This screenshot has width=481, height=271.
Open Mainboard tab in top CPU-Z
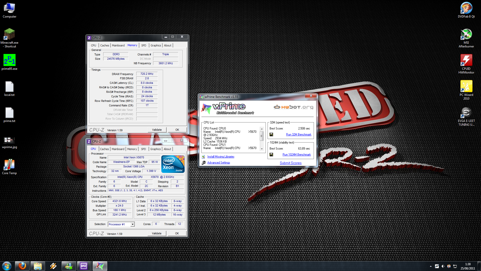click(x=118, y=45)
